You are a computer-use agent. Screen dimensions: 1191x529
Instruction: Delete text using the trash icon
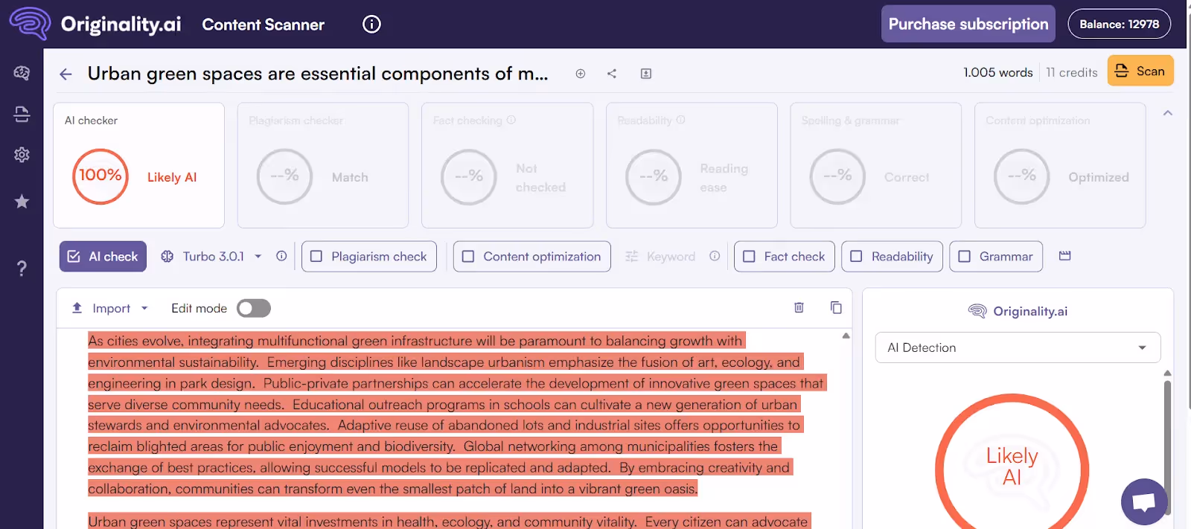[x=799, y=307]
